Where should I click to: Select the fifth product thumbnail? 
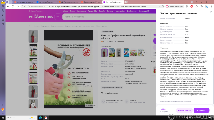[x=33, y=92]
